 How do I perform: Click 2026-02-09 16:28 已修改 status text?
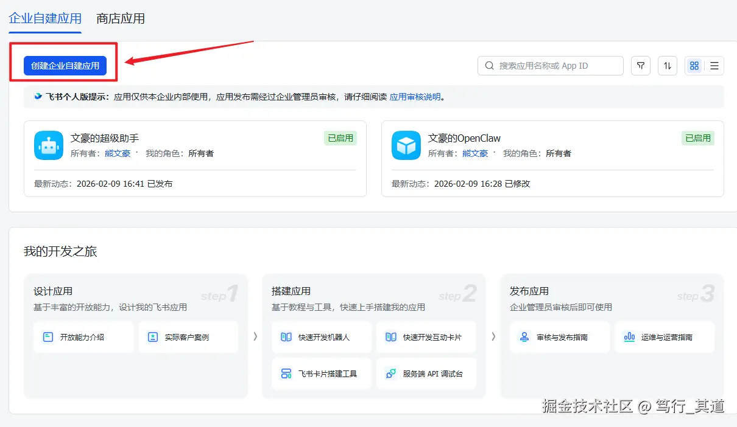coord(482,184)
